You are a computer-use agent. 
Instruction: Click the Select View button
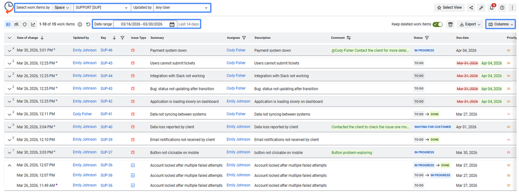tap(449, 7)
